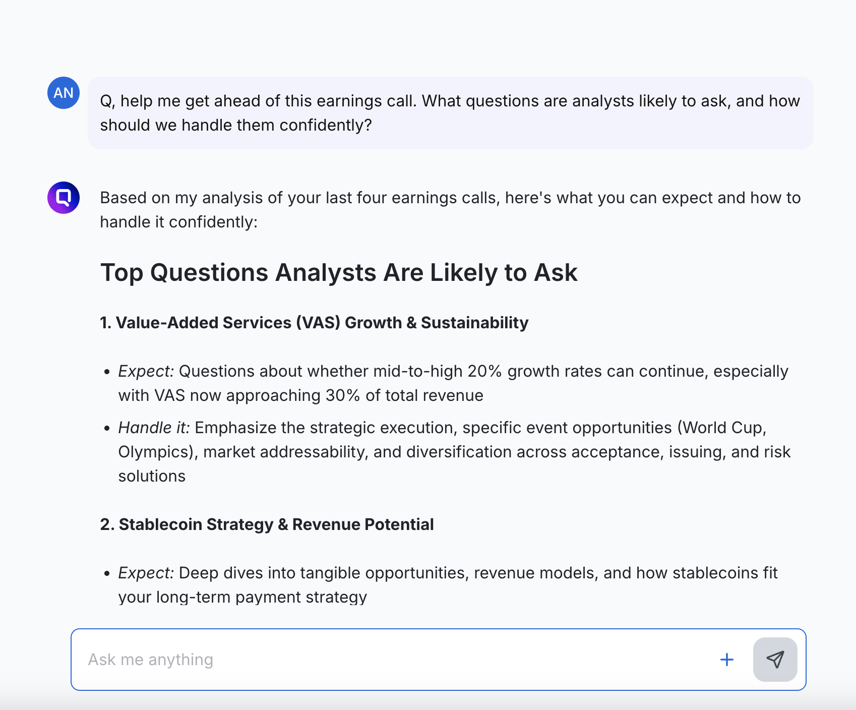Select the 'Stablecoin Strategy & Revenue Potential' heading

click(267, 524)
